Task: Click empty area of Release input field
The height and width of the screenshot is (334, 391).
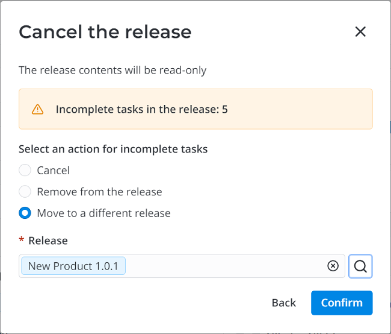Action: coord(223,266)
